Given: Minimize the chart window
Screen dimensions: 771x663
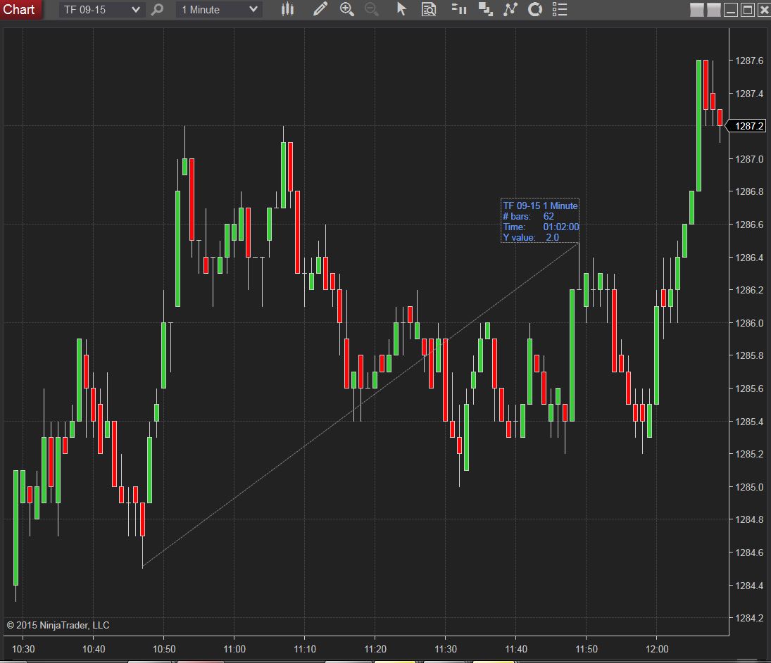Looking at the screenshot, I should 731,10.
